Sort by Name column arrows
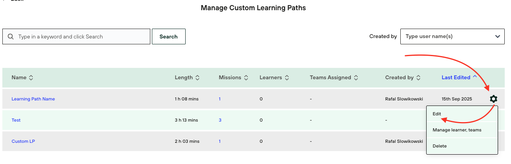The image size is (511, 164). coord(31,78)
